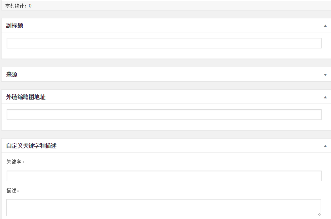331x219 pixels.
Task: Click the 自定义关键字和描述 panel title text
Action: coord(31,146)
